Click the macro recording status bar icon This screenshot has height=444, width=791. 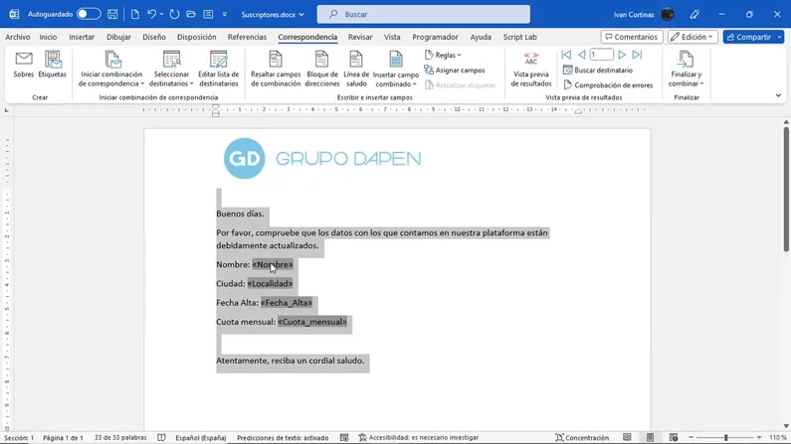tap(344, 437)
